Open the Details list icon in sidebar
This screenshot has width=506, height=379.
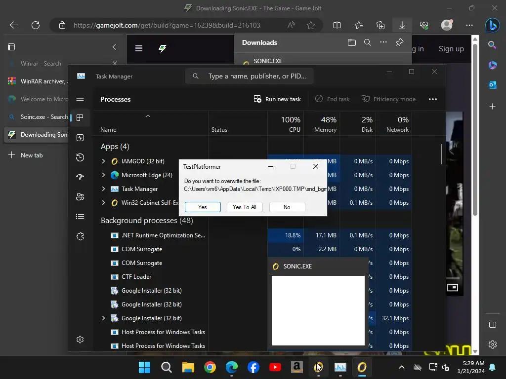tap(80, 216)
